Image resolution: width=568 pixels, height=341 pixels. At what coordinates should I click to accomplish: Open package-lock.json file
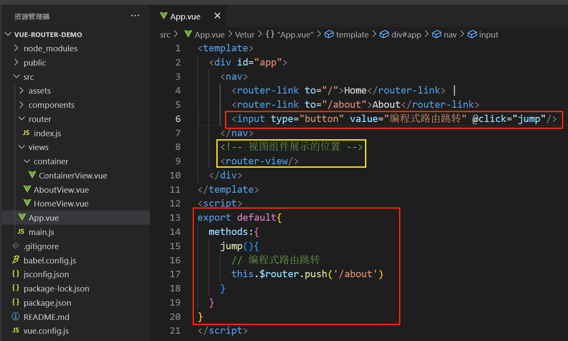click(56, 288)
